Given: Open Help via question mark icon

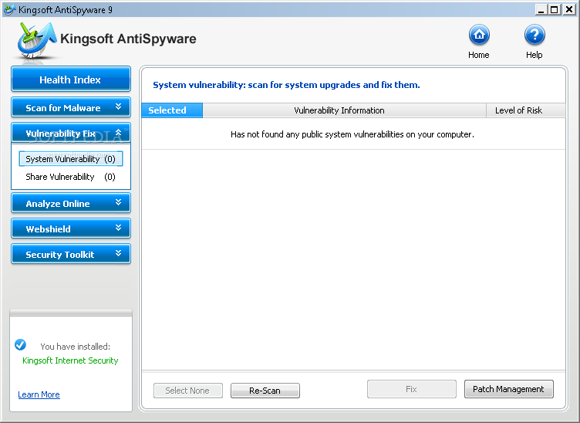Looking at the screenshot, I should (534, 36).
